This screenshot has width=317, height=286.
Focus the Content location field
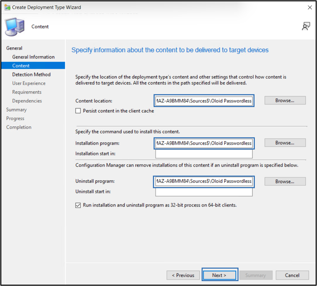[204, 101]
